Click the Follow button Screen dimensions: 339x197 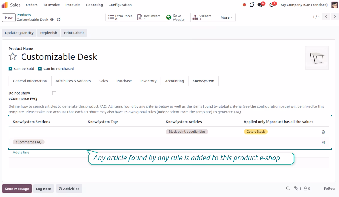(x=329, y=189)
